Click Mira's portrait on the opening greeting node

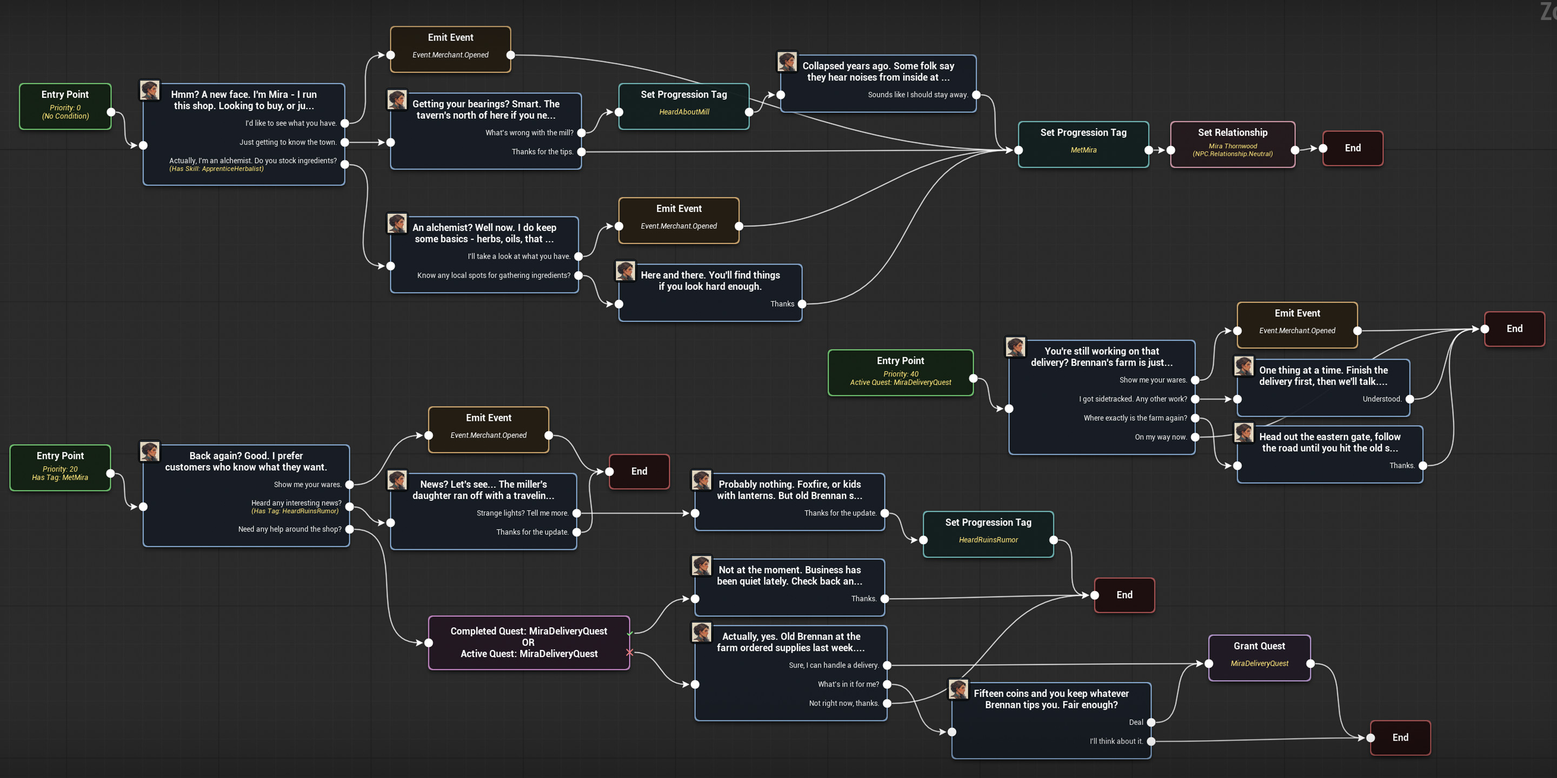coord(150,91)
